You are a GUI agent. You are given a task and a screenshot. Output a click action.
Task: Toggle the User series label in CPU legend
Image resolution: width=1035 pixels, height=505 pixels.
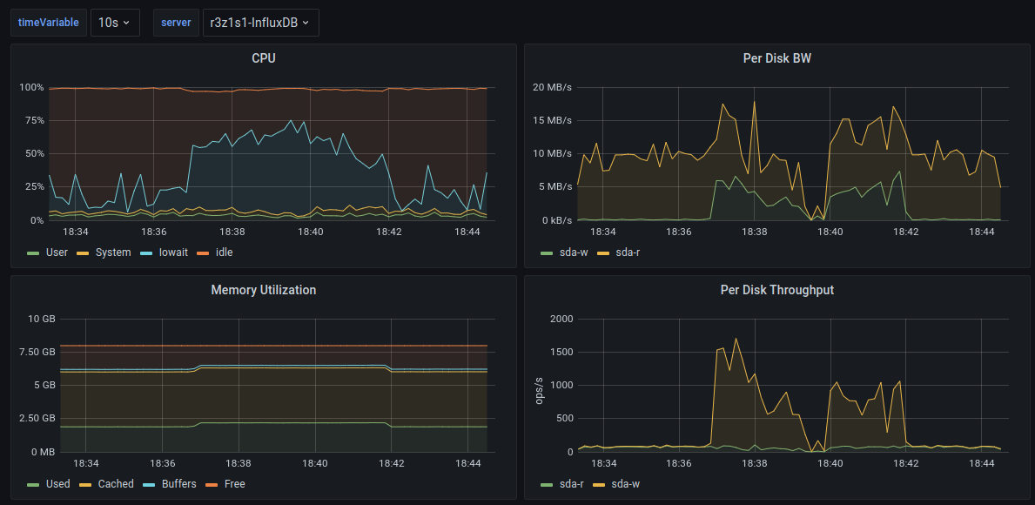(57, 252)
